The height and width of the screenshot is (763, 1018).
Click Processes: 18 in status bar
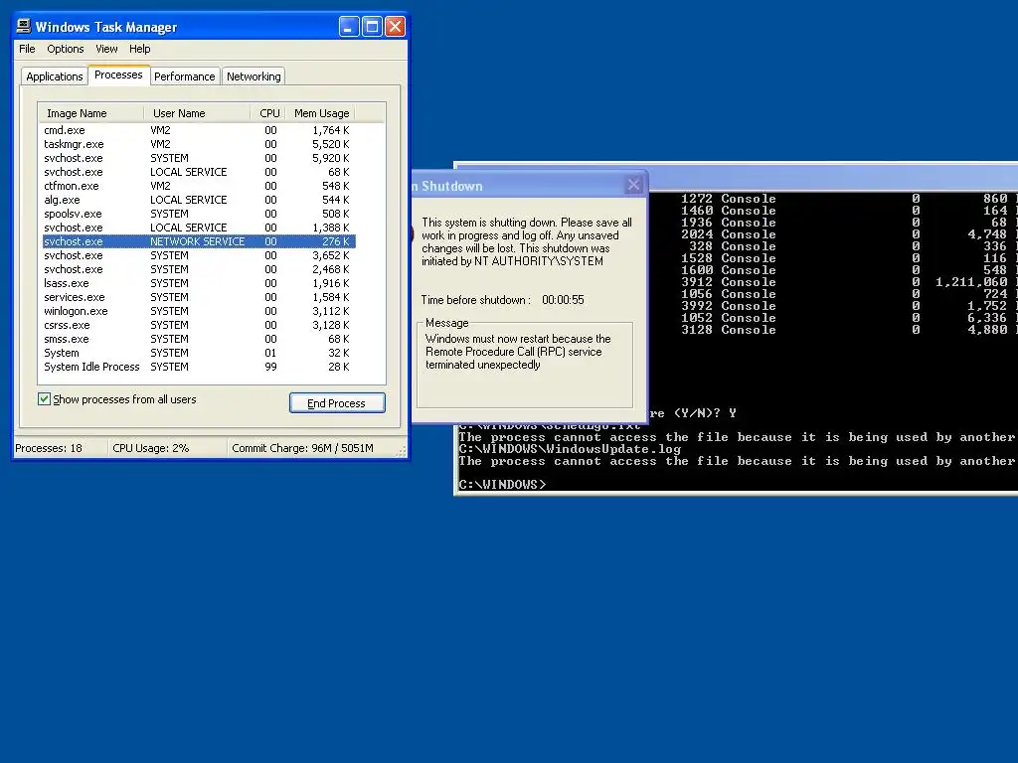[49, 448]
